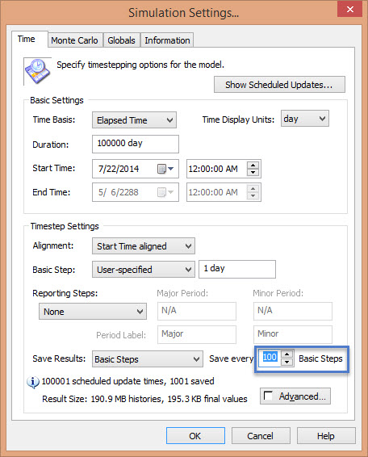
Task: Confirm settings with the OK button
Action: 195,436
